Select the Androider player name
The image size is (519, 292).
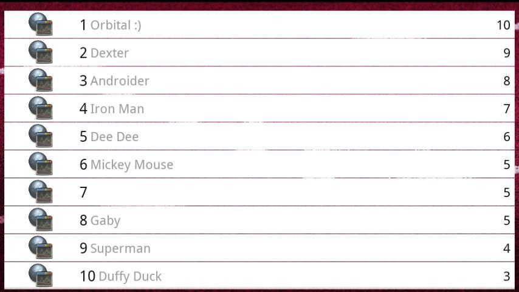[120, 81]
